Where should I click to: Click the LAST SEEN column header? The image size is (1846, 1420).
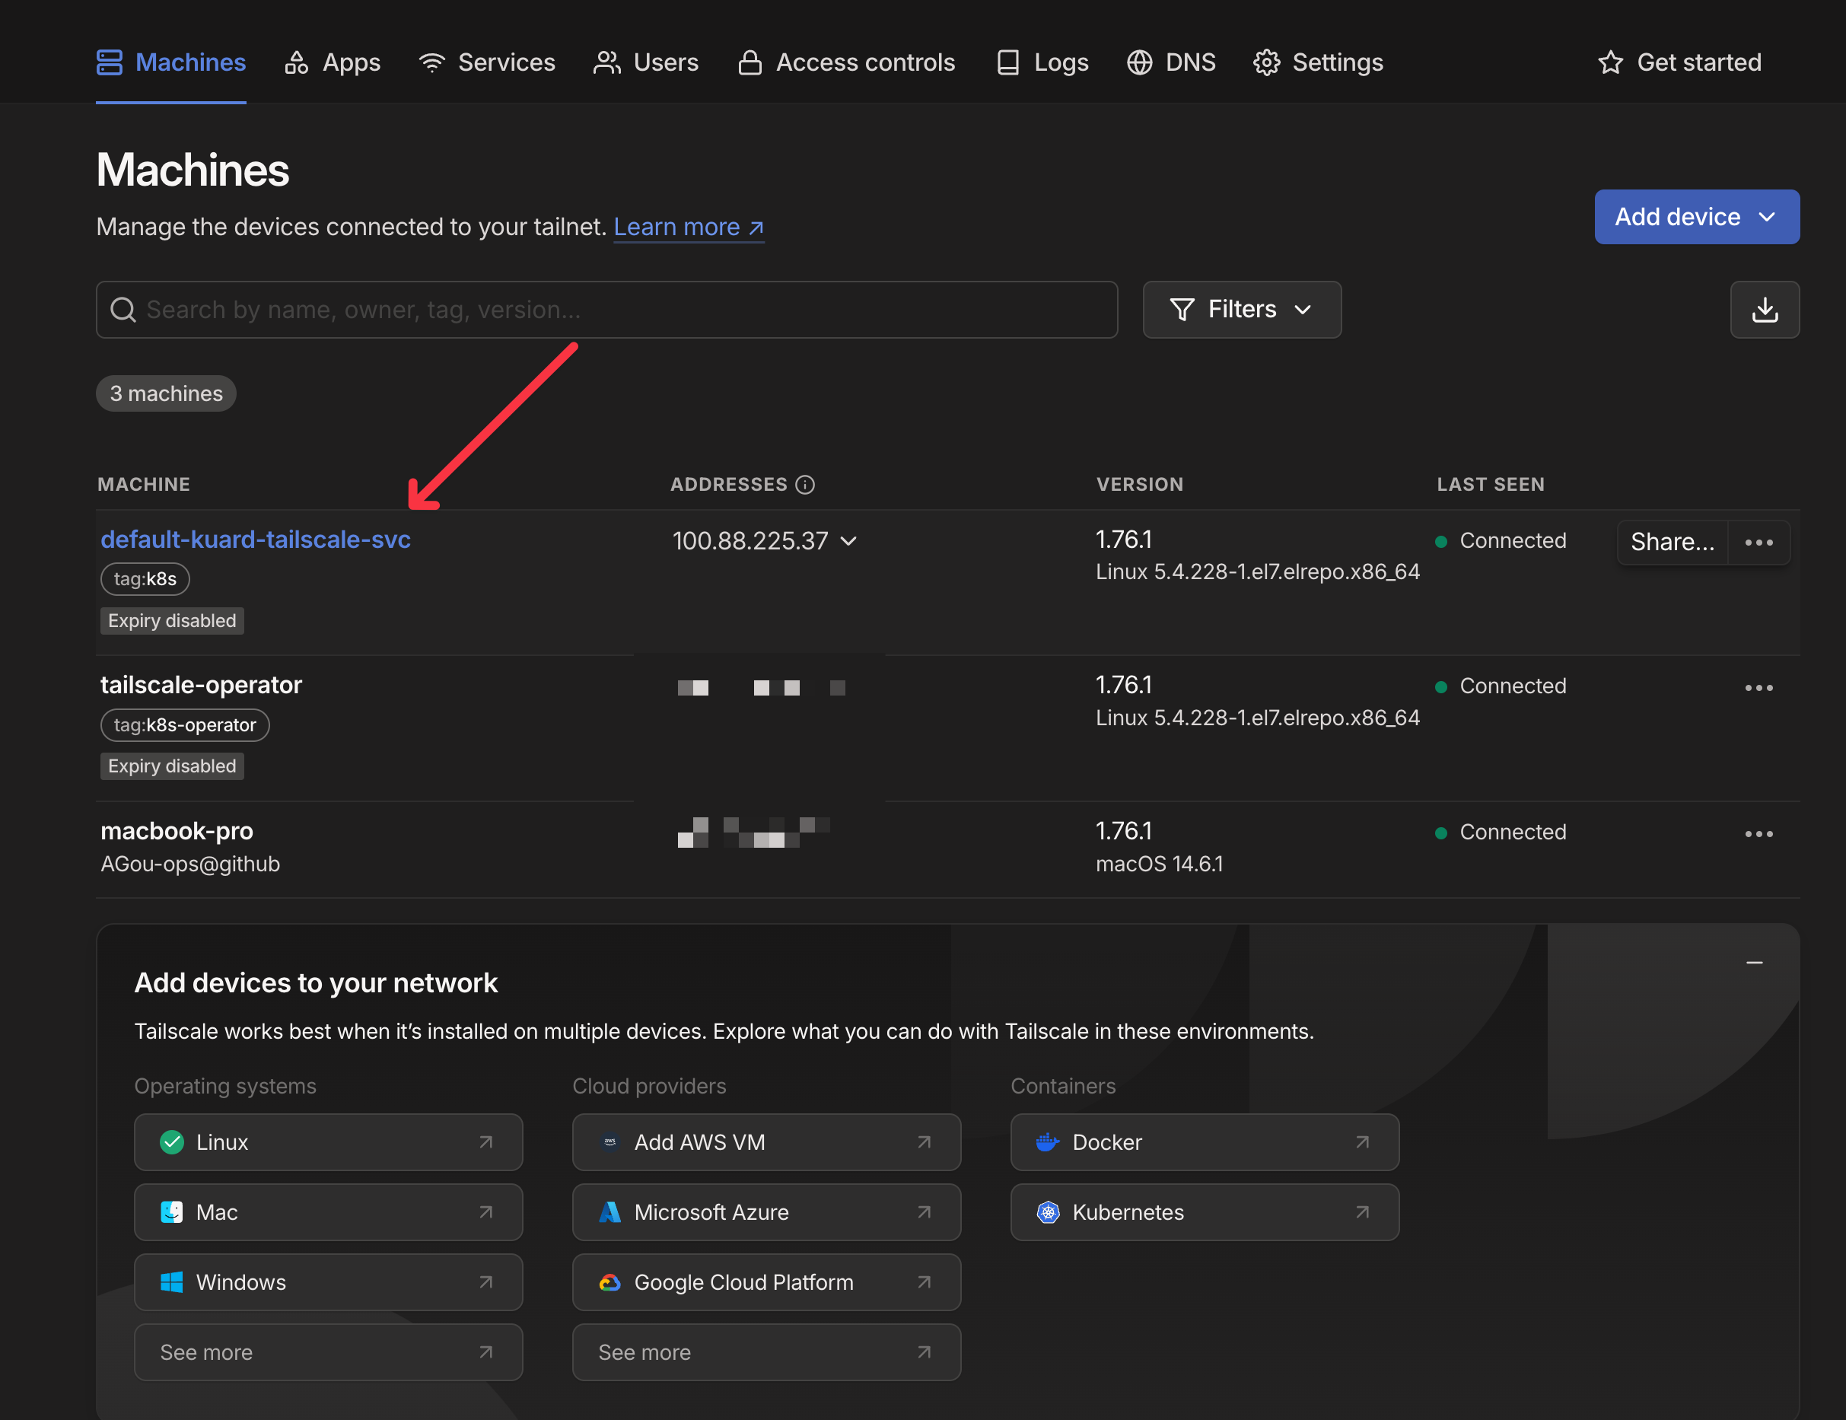1490,484
